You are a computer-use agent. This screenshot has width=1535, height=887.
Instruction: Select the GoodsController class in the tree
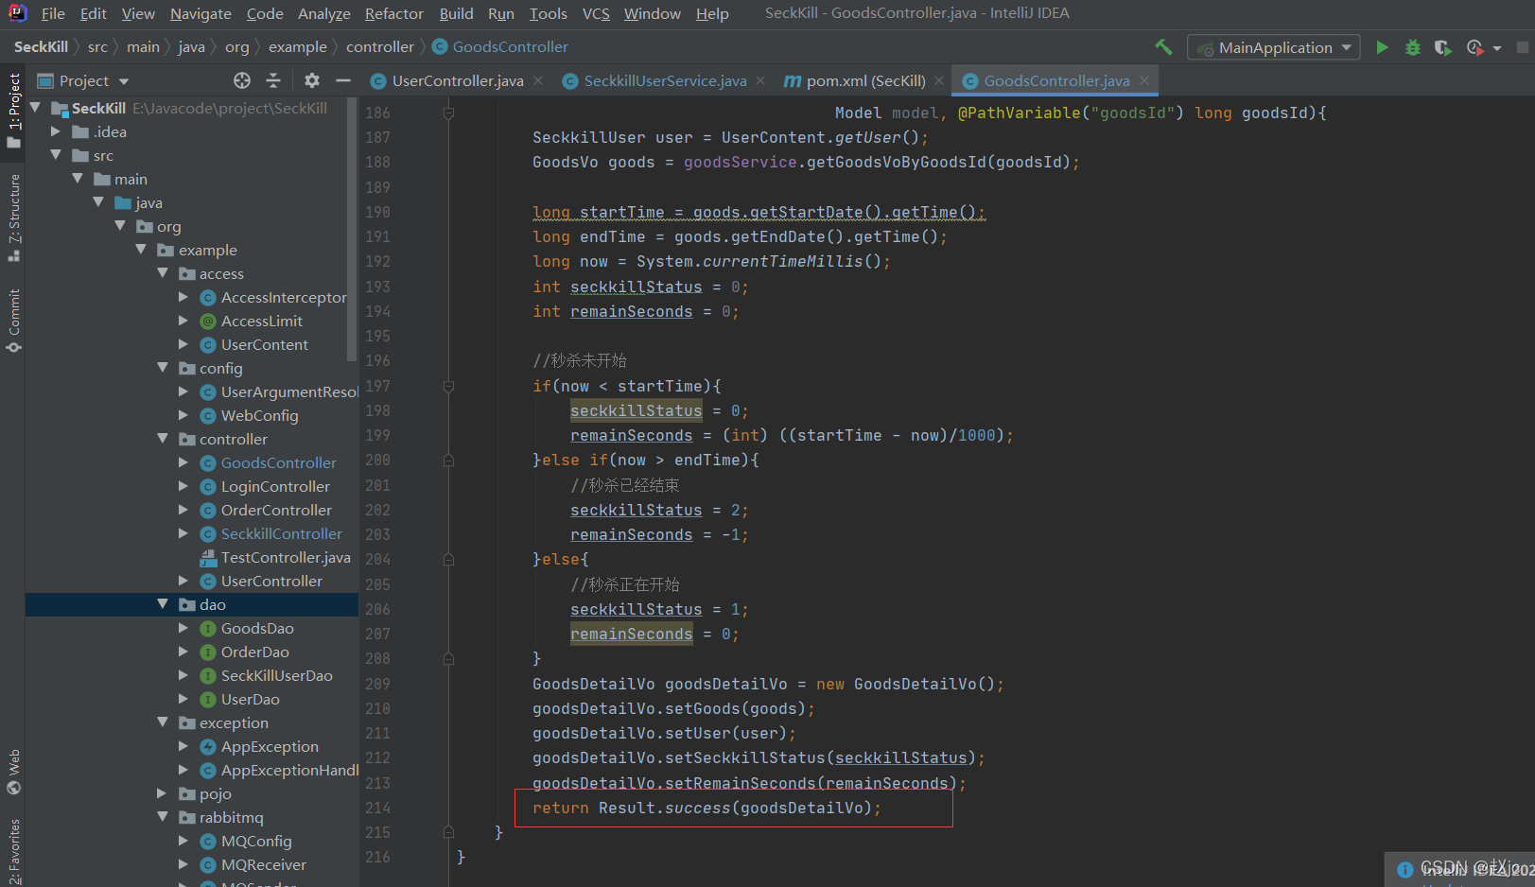(278, 462)
